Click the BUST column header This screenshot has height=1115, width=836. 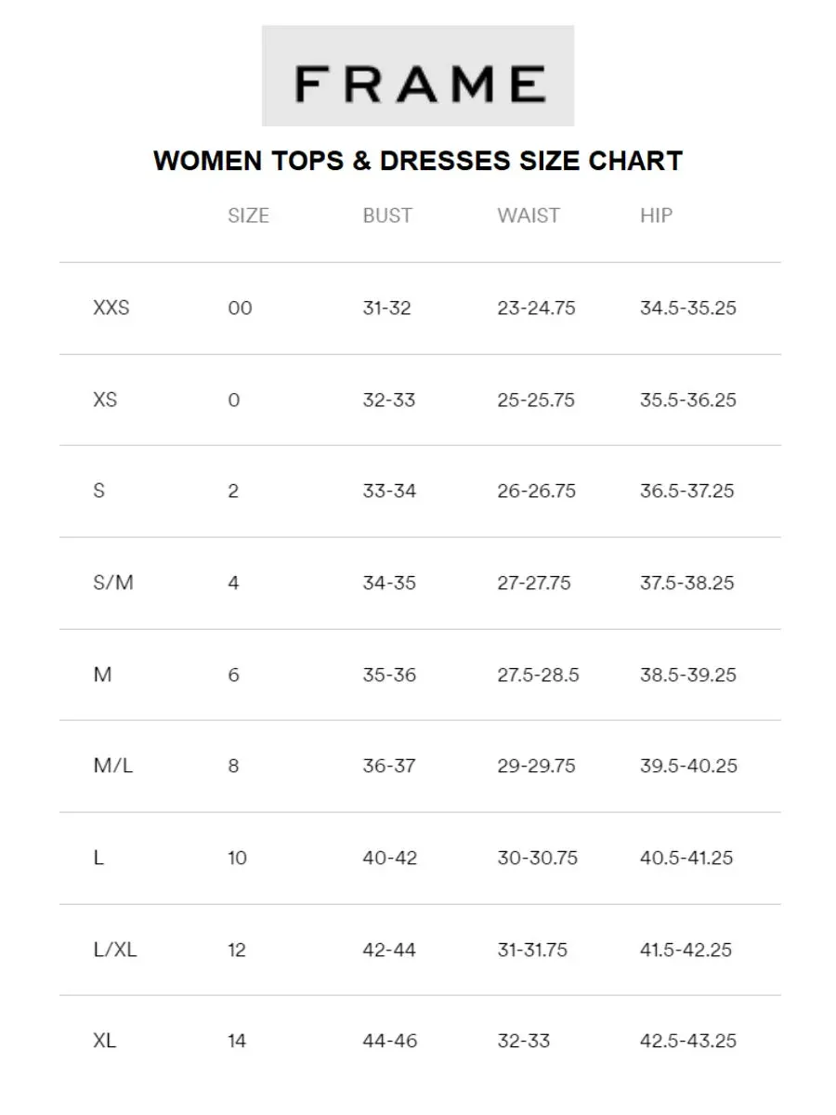[x=386, y=216]
